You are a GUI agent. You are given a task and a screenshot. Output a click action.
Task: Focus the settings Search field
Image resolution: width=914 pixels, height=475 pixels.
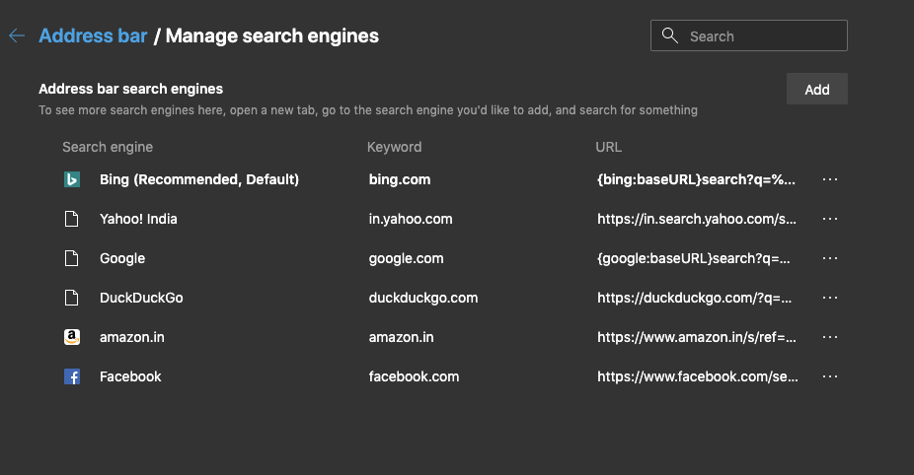tap(749, 36)
